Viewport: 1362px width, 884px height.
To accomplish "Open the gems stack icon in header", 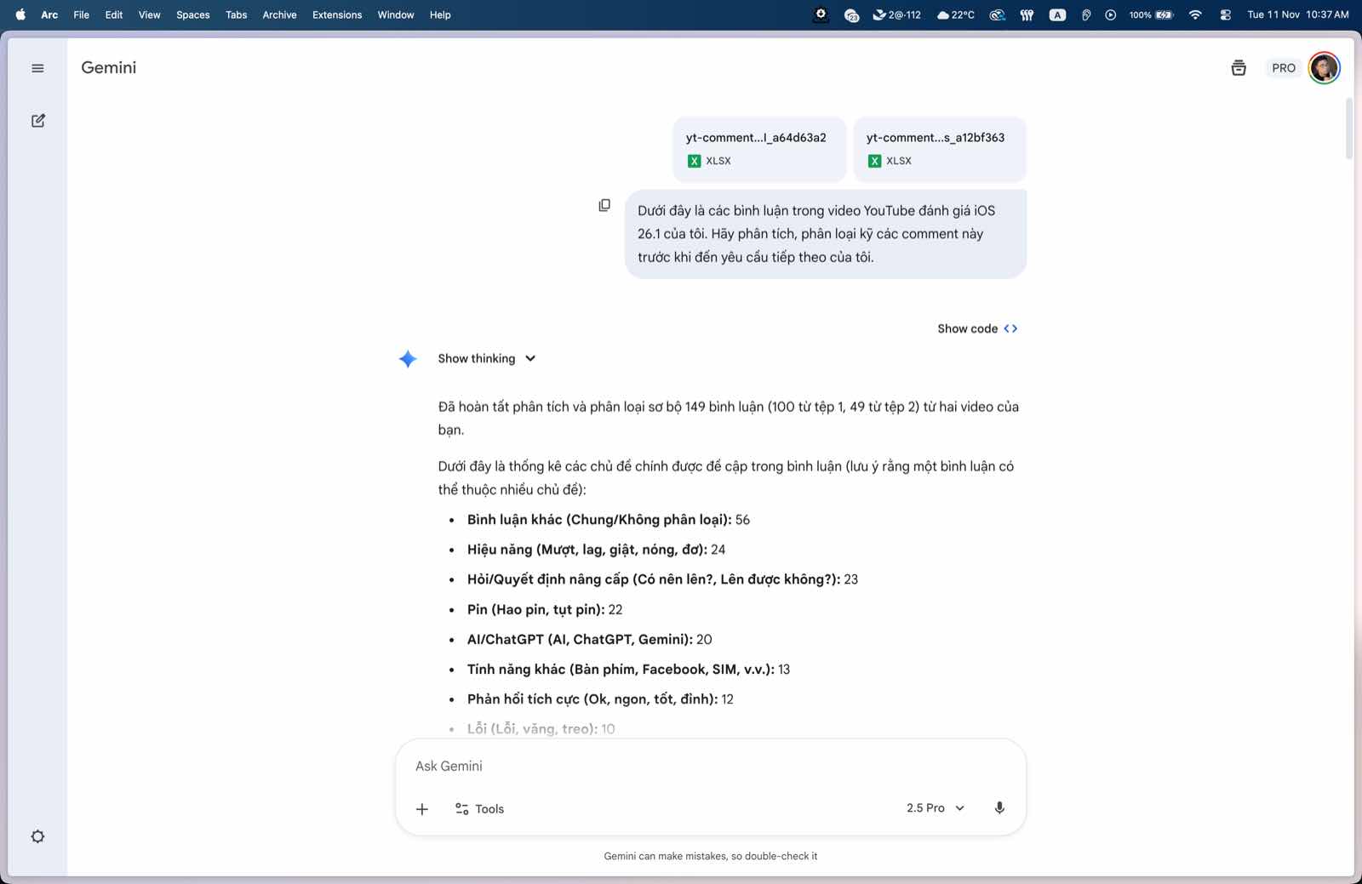I will pyautogui.click(x=1239, y=68).
